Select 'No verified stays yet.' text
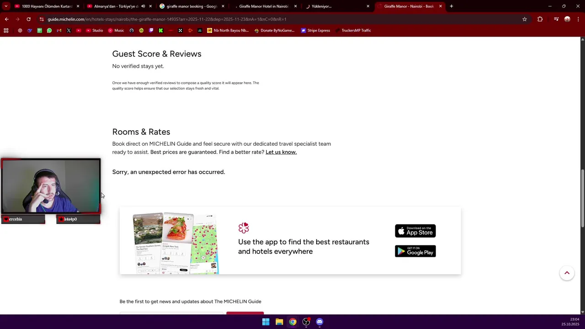 pos(138,66)
